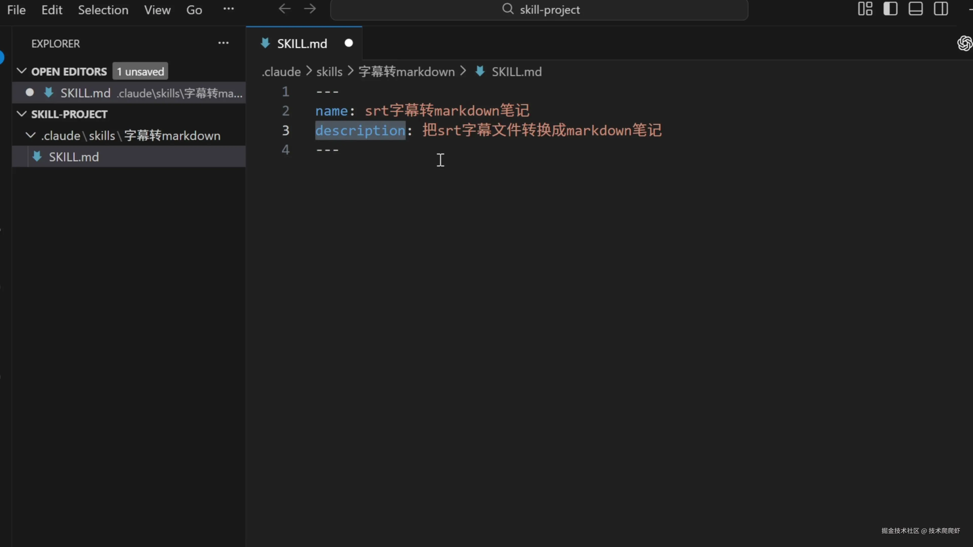The width and height of the screenshot is (973, 547).
Task: Click the ChatGPT Codex icon
Action: click(964, 43)
